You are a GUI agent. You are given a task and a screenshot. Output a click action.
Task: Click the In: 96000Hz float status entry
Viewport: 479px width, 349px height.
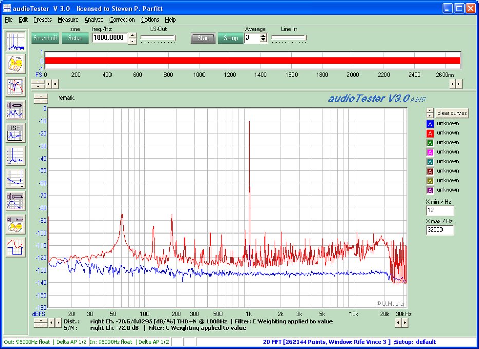(130, 342)
